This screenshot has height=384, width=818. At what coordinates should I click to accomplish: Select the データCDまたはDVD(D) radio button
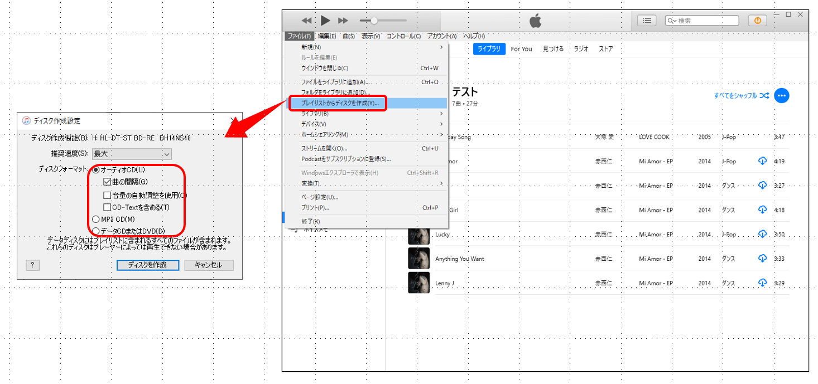click(97, 231)
